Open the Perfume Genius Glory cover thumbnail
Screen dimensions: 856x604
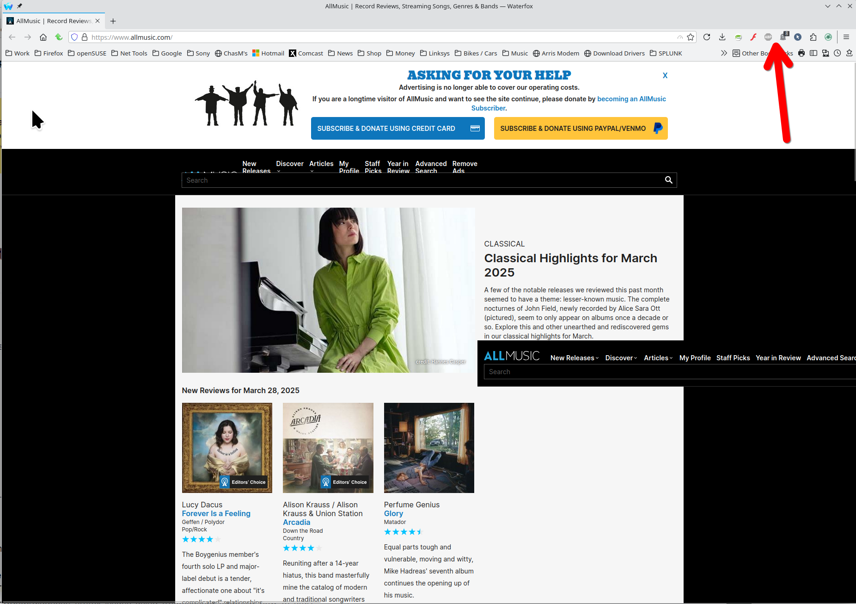click(x=429, y=448)
